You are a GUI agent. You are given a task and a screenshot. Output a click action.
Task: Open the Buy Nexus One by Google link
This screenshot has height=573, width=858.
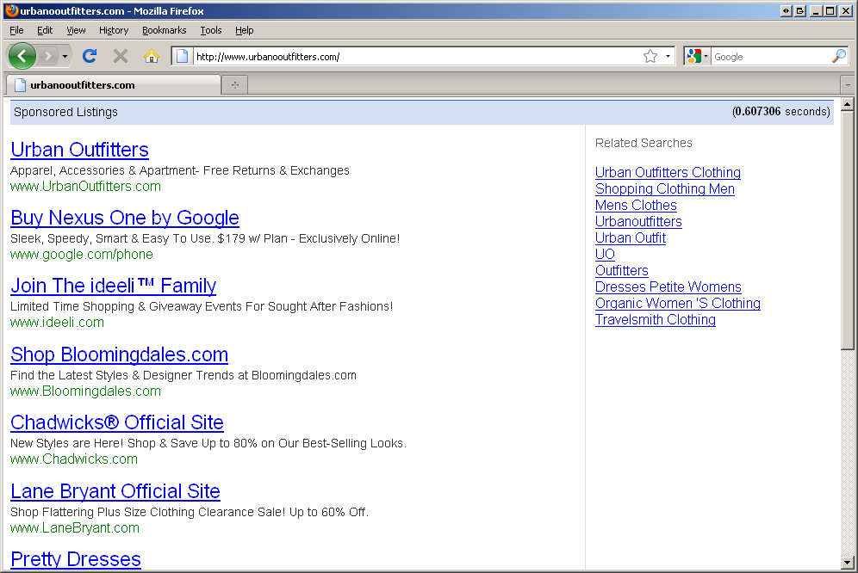[x=125, y=218]
